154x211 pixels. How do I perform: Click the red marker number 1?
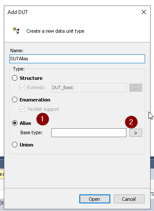(42, 119)
